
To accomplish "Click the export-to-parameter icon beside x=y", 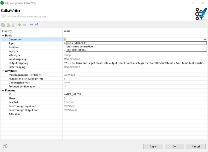I will point(37,25).
